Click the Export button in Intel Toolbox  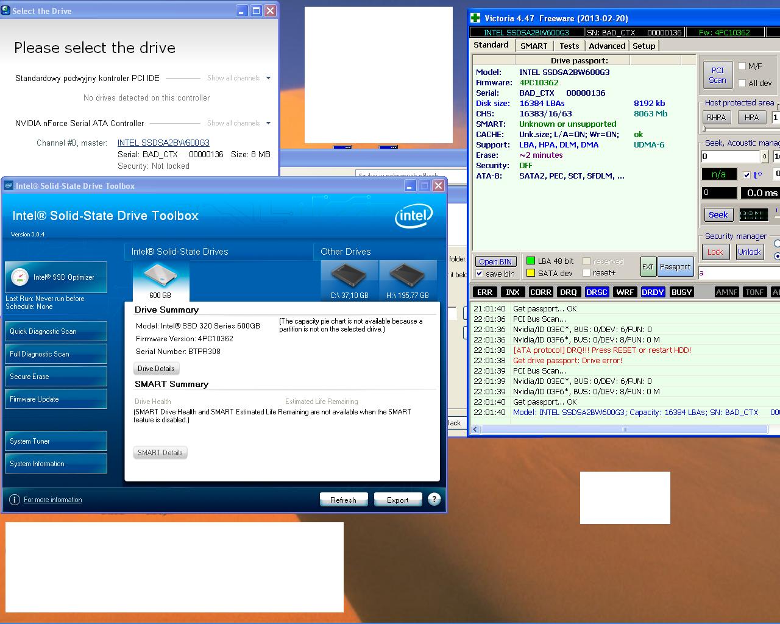[398, 500]
